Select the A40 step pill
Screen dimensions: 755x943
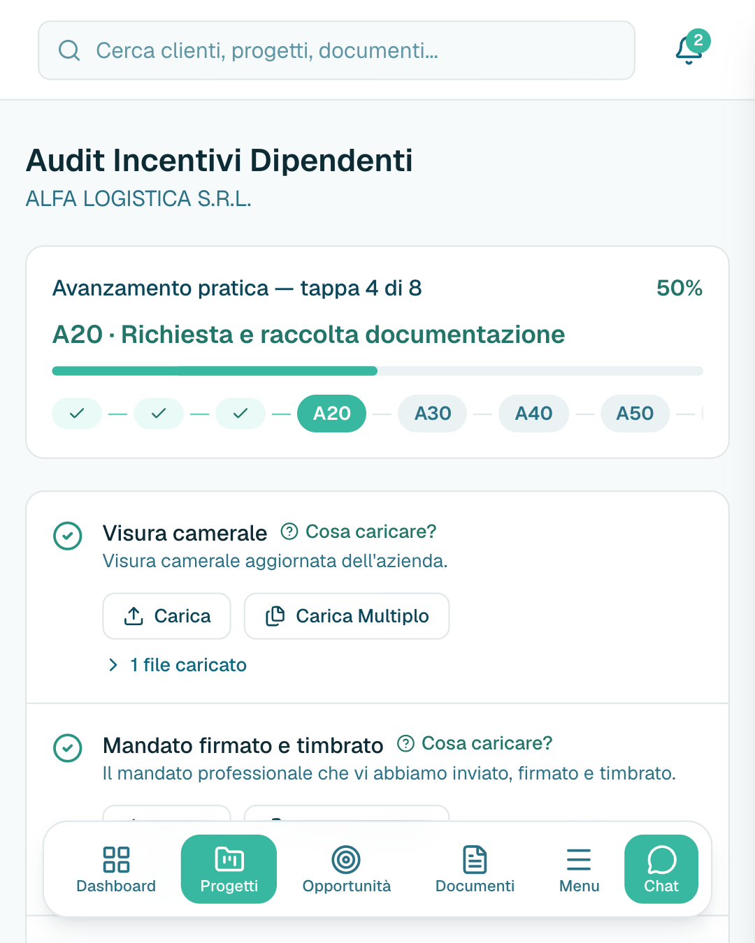tap(533, 414)
